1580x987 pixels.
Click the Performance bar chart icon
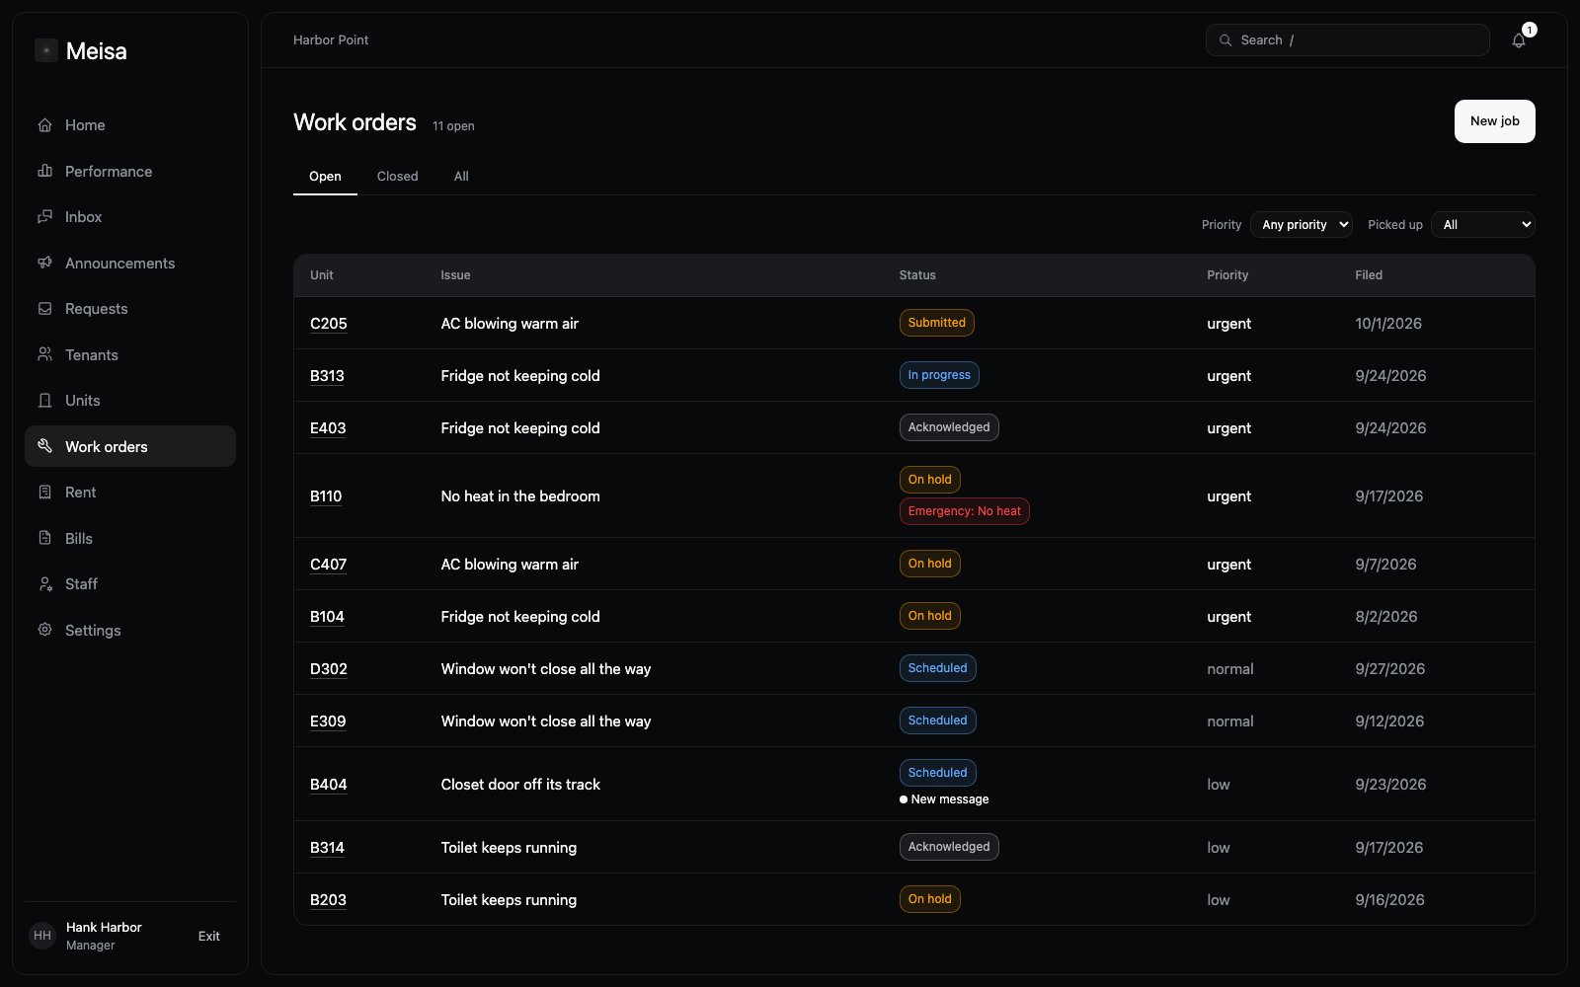click(44, 171)
